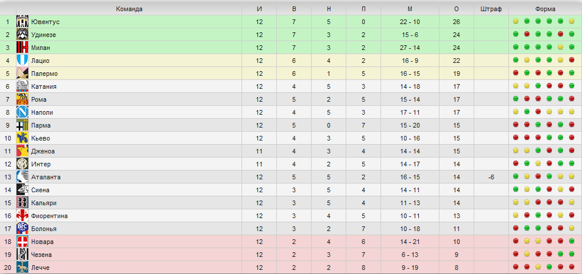
Task: Click the Fiorentina club crest icon
Action: pyautogui.click(x=22, y=216)
